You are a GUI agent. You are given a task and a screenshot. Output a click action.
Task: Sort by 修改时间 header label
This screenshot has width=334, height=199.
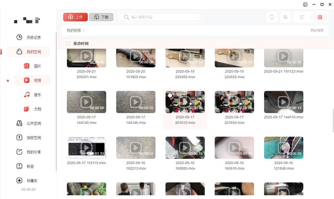click(x=81, y=43)
